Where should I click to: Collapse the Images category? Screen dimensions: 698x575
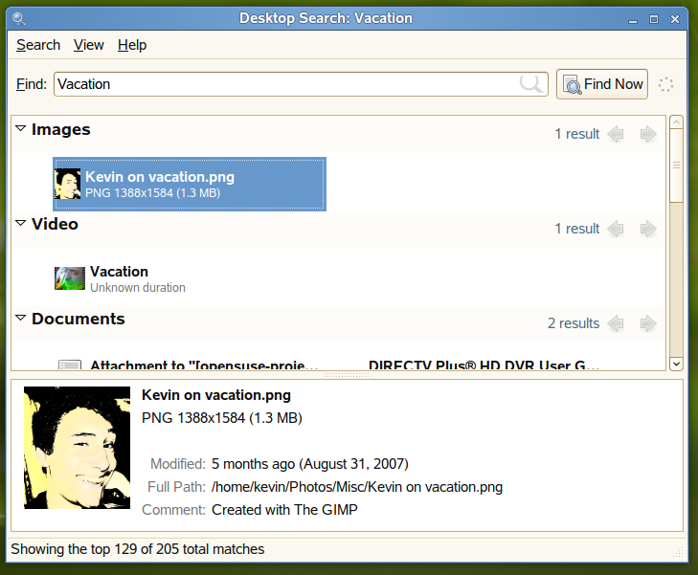pos(20,129)
